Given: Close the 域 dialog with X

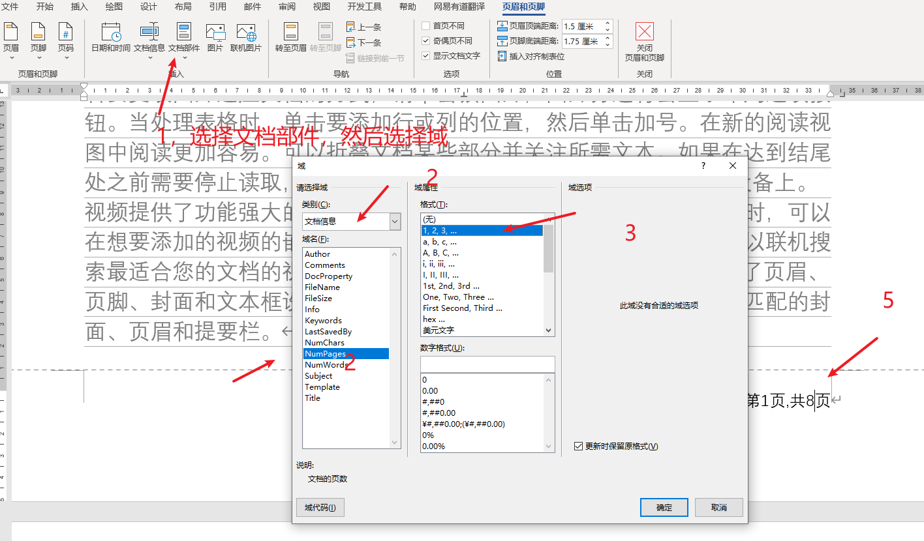Looking at the screenshot, I should (733, 166).
